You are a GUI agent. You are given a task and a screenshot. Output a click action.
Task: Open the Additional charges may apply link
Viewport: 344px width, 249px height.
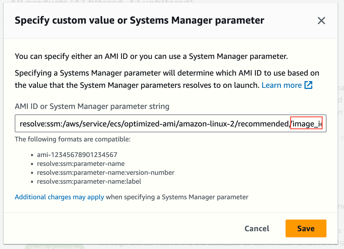pyautogui.click(x=59, y=197)
